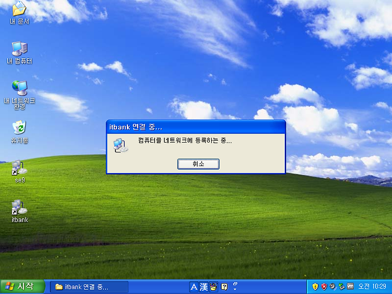This screenshot has width=392, height=294.
Task: Click the safely remove hardware tray icon
Action: pyautogui.click(x=341, y=286)
